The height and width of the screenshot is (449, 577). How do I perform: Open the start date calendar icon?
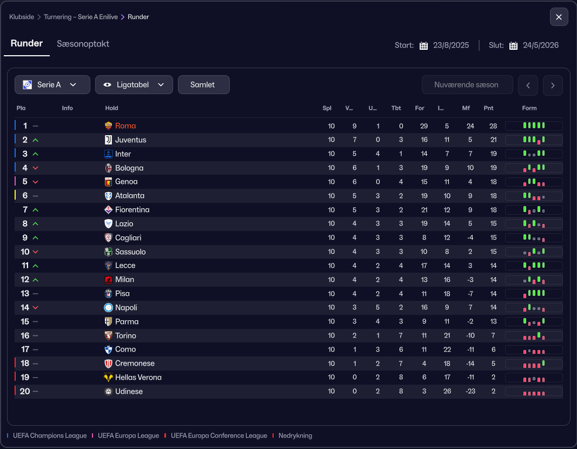423,45
